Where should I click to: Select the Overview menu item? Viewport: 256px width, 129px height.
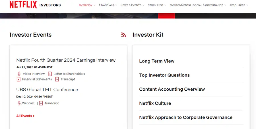click(86, 5)
